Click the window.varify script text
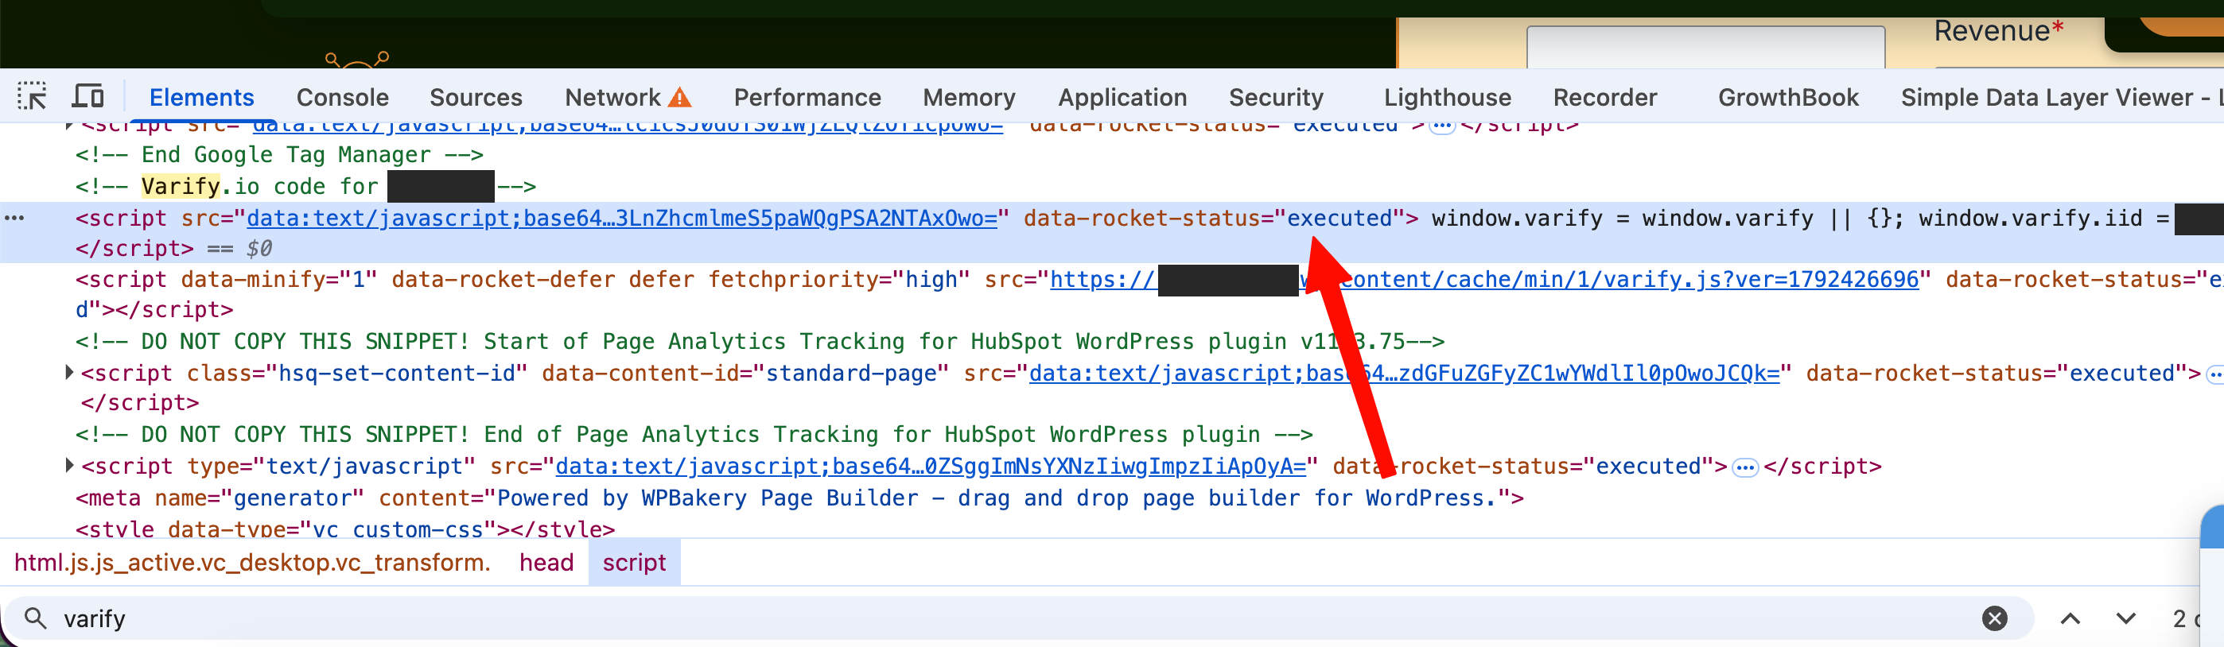The image size is (2224, 647). pos(1800,219)
